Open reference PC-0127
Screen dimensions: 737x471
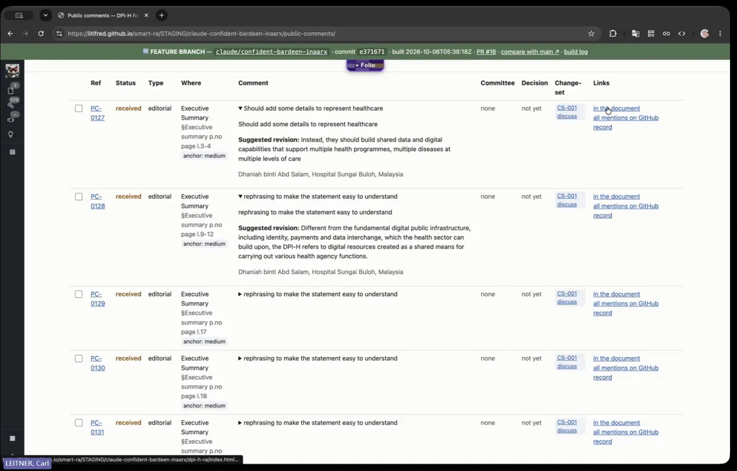click(97, 113)
